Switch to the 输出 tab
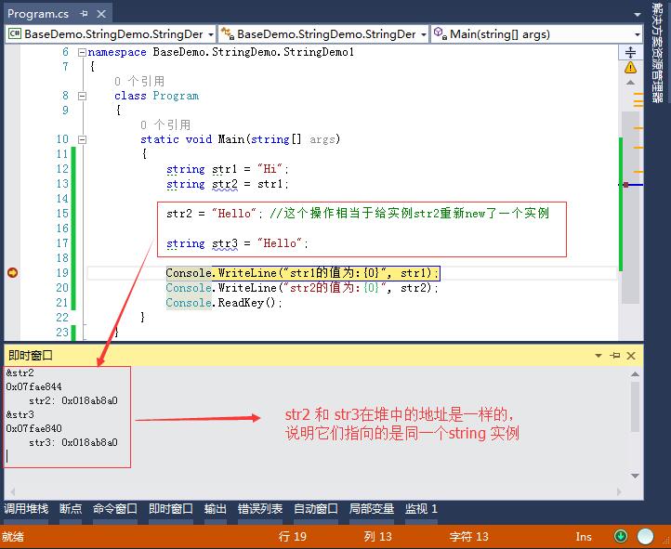This screenshot has height=549, width=671. (216, 509)
